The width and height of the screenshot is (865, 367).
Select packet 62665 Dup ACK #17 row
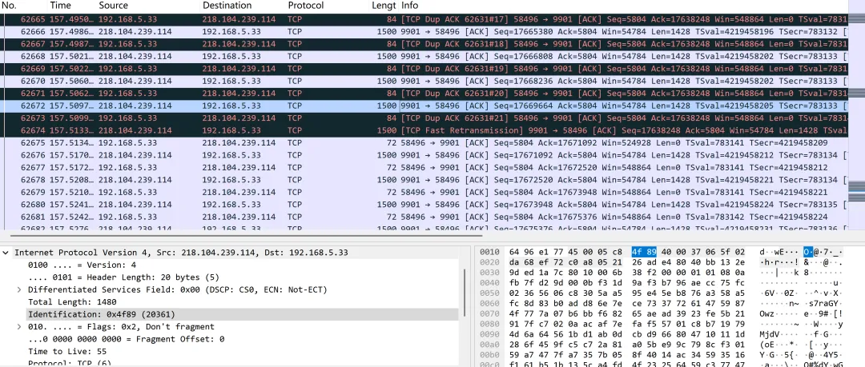424,19
